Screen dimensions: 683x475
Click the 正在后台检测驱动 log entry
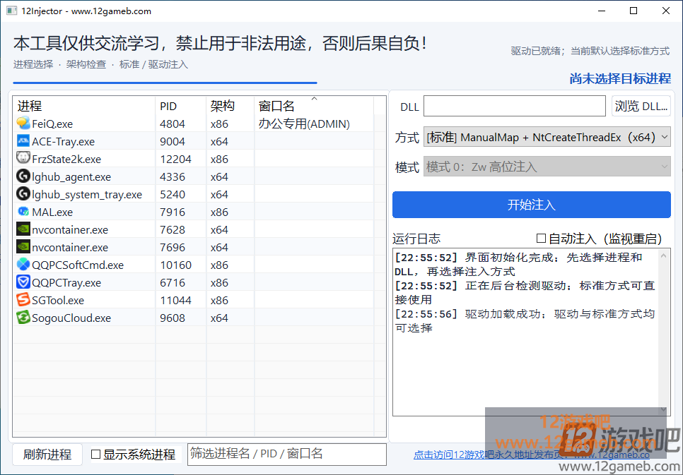click(x=525, y=292)
